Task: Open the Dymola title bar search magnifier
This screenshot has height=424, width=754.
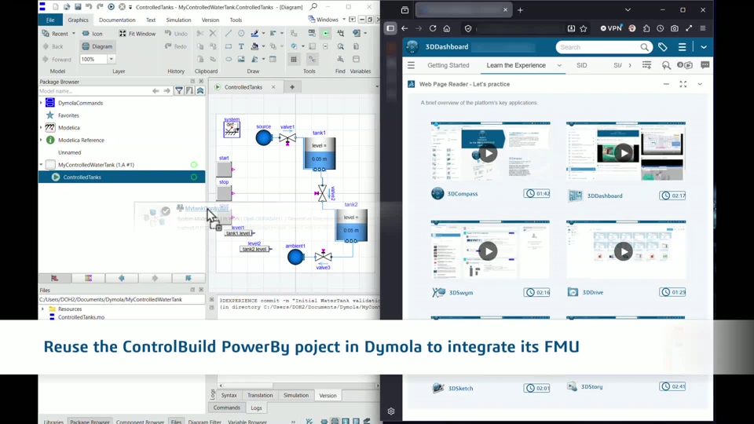Action: (313, 7)
